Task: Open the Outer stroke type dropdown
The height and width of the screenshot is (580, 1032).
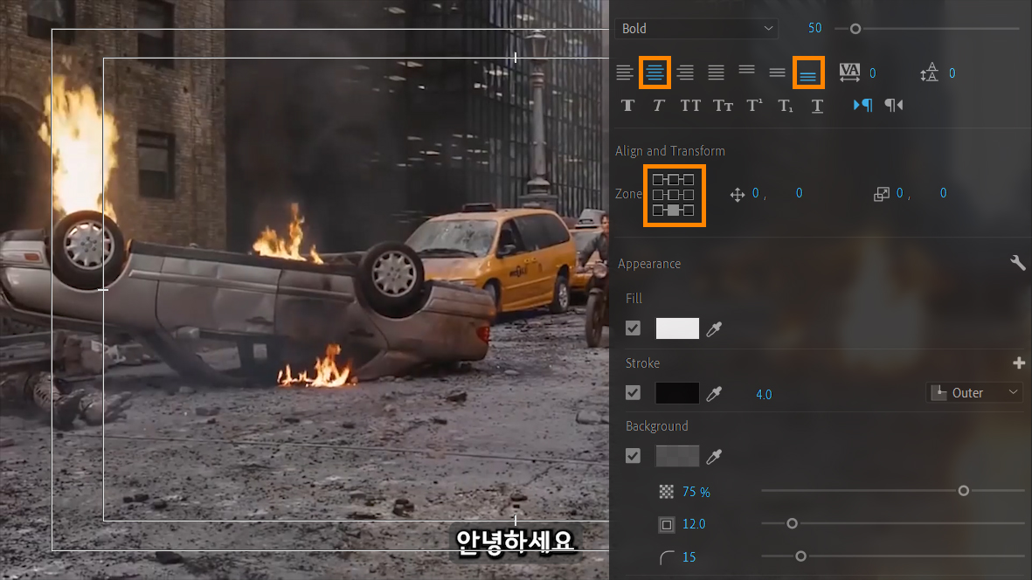Action: (x=974, y=392)
